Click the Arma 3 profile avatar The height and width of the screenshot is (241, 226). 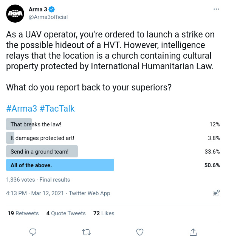[15, 14]
